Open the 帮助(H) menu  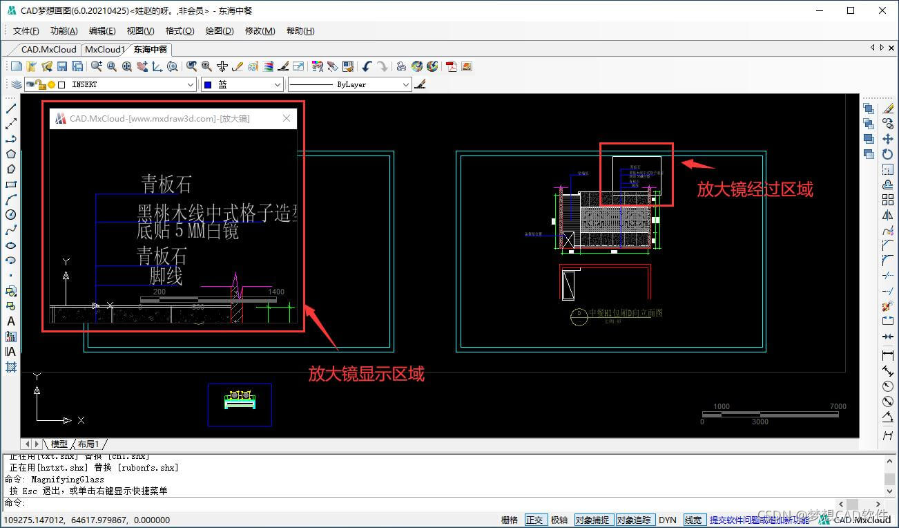(x=300, y=31)
